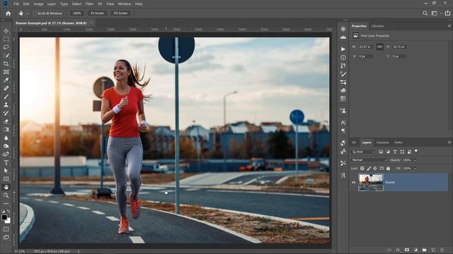Open the Normal blend mode dropdown
The height and width of the screenshot is (254, 453).
[369, 160]
